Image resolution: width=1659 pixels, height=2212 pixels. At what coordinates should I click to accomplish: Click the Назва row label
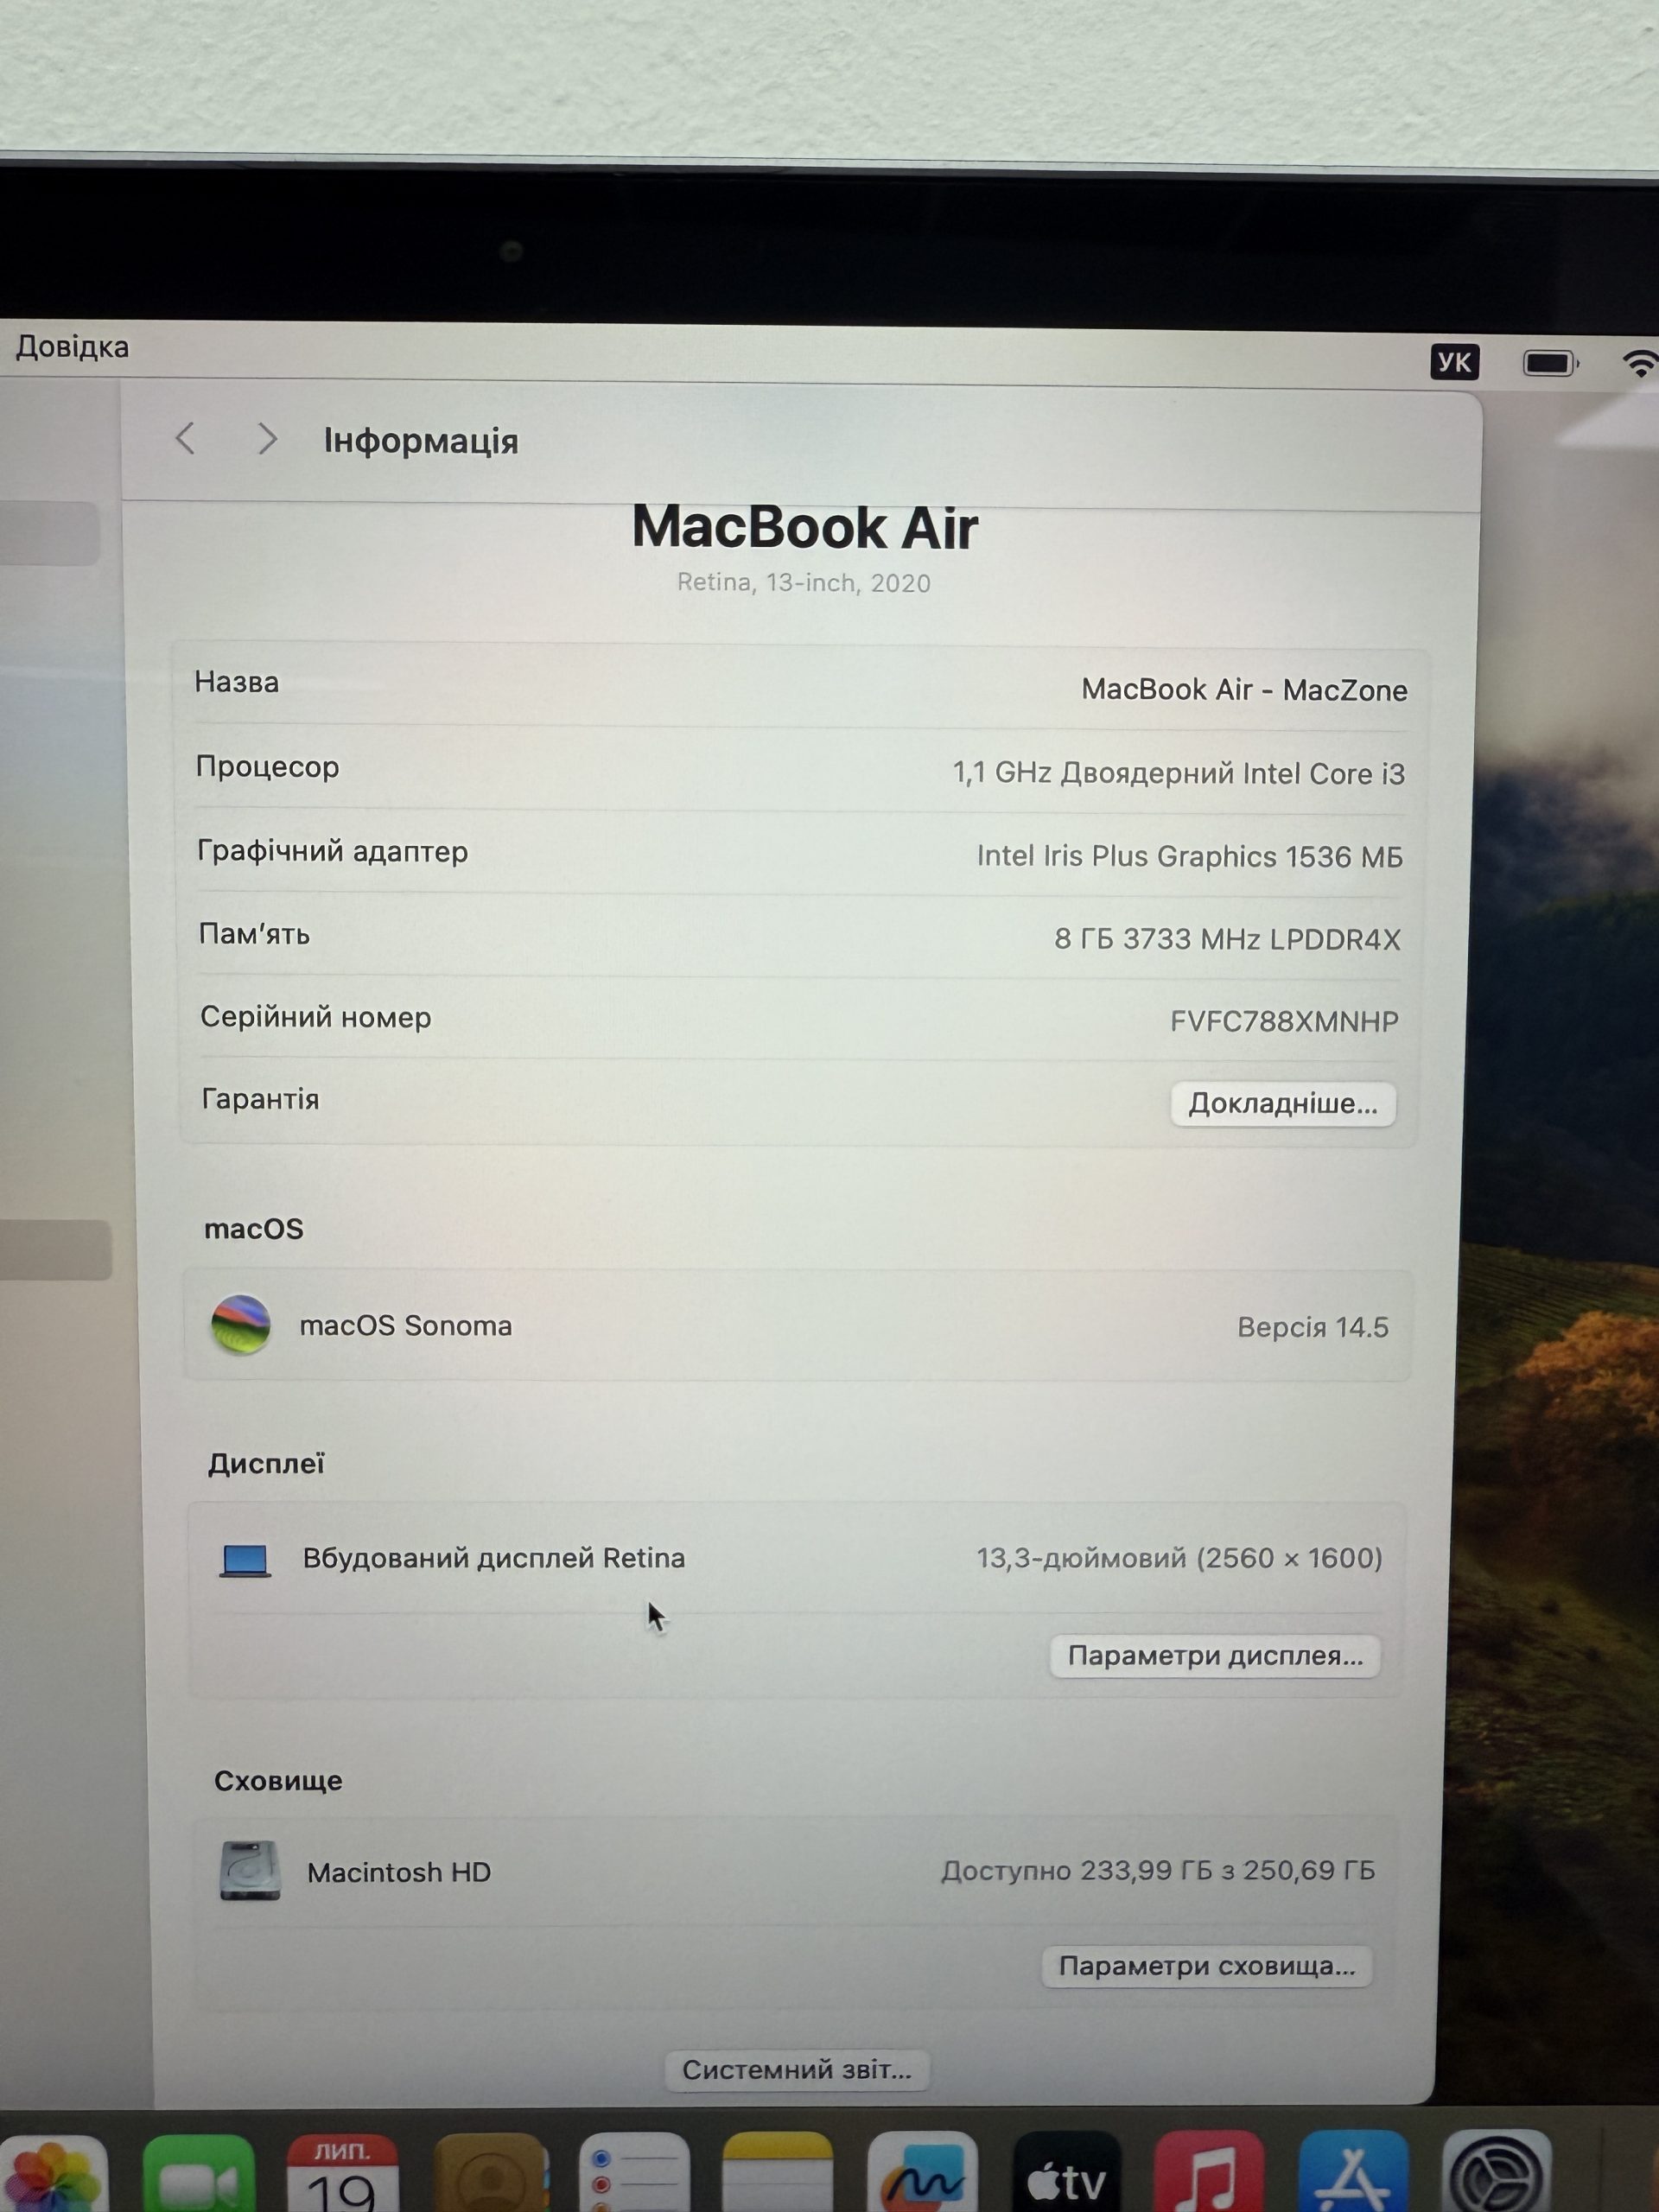[x=237, y=682]
